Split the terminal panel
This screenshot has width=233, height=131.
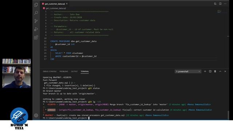pos(210,71)
